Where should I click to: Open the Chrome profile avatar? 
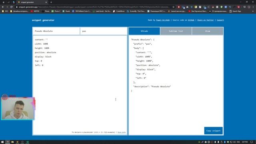point(249,7)
